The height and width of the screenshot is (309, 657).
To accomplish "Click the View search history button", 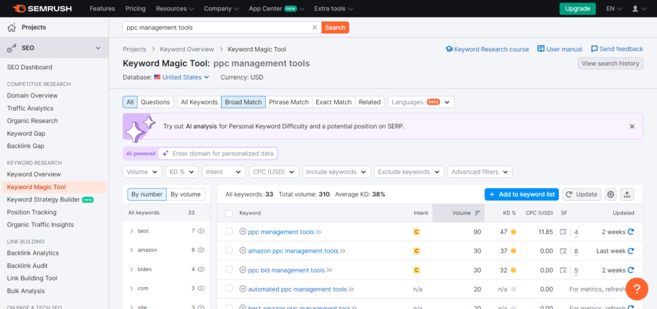I will tap(611, 63).
